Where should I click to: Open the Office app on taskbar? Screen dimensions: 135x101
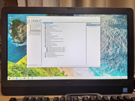tap(28, 78)
